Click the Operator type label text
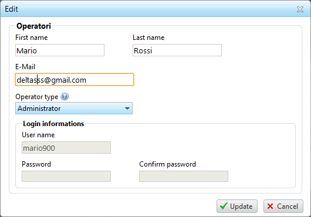311x217 pixels. click(x=37, y=97)
